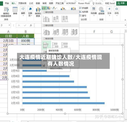Click the waterfall chart insert icon

[54, 8]
